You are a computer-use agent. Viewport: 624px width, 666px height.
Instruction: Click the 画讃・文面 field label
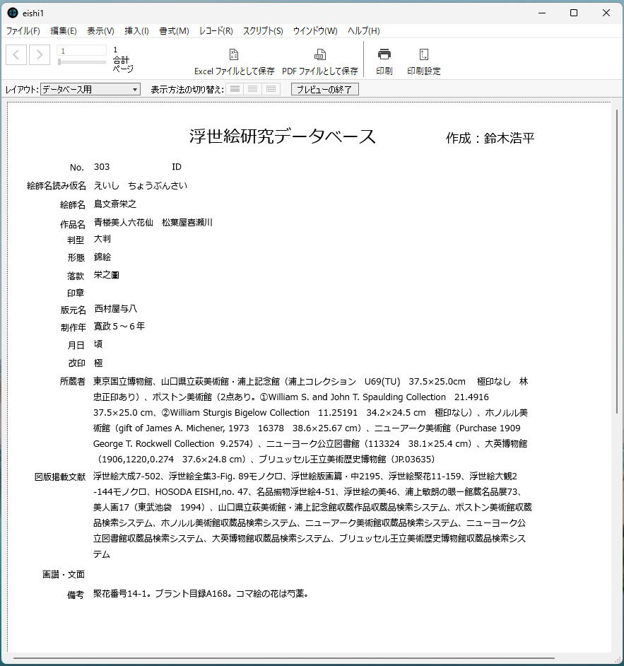pos(64,575)
